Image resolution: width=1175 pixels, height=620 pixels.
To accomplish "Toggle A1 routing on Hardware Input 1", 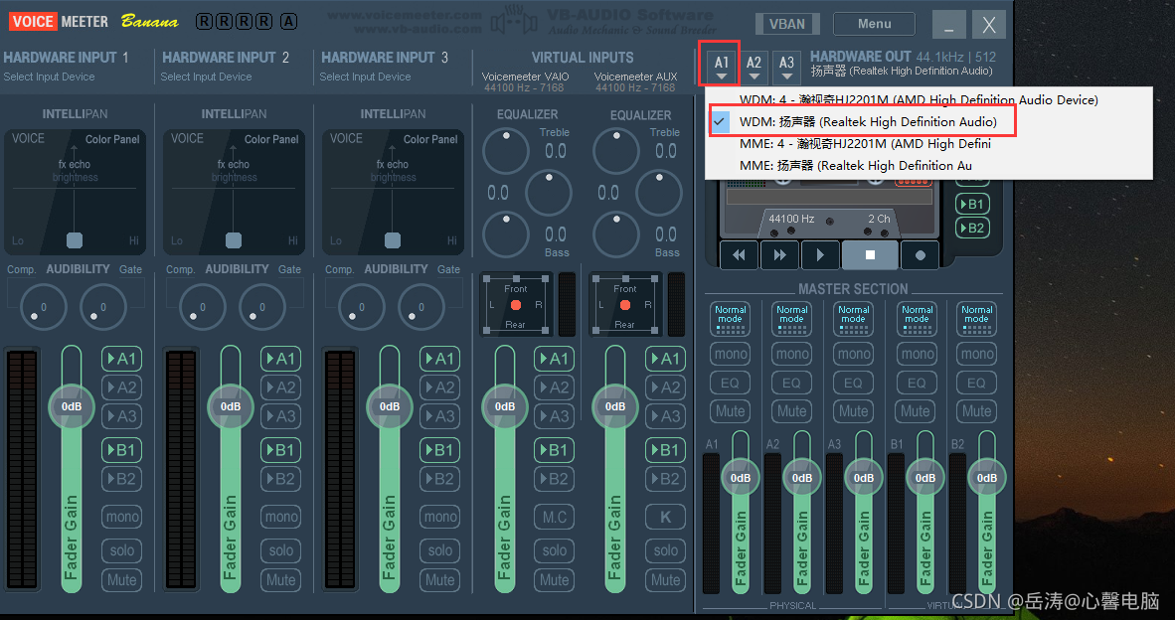I will point(121,359).
